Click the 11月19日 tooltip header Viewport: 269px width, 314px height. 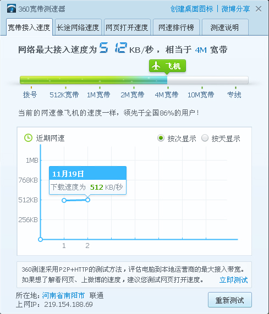point(87,173)
